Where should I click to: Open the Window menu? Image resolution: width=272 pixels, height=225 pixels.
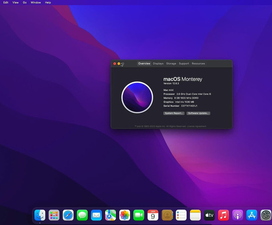click(x=36, y=3)
